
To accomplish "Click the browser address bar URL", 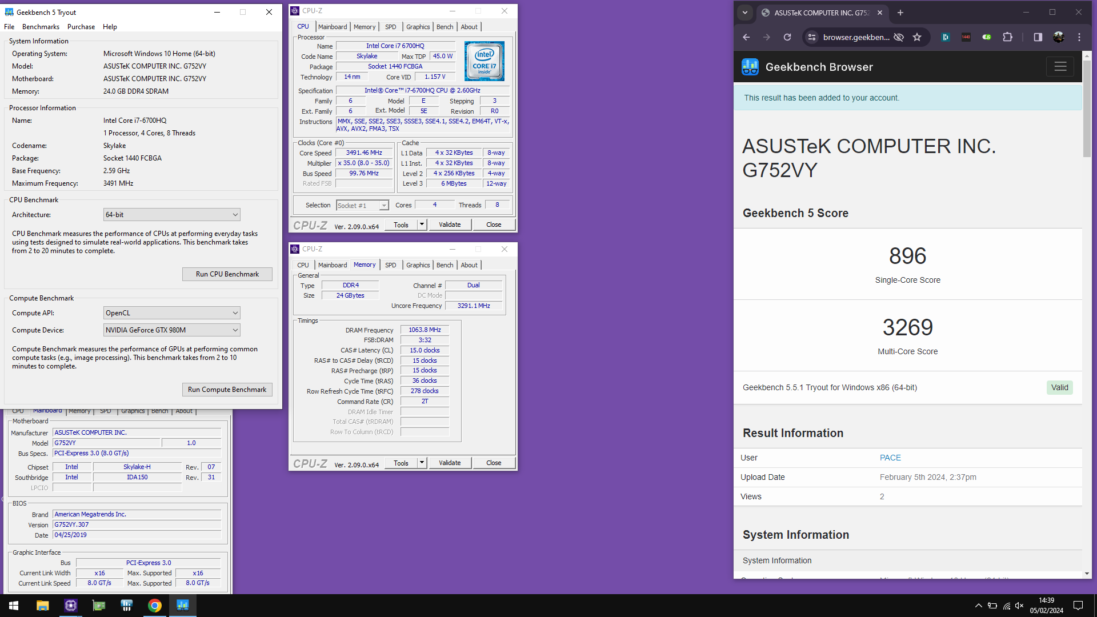I will tap(856, 37).
